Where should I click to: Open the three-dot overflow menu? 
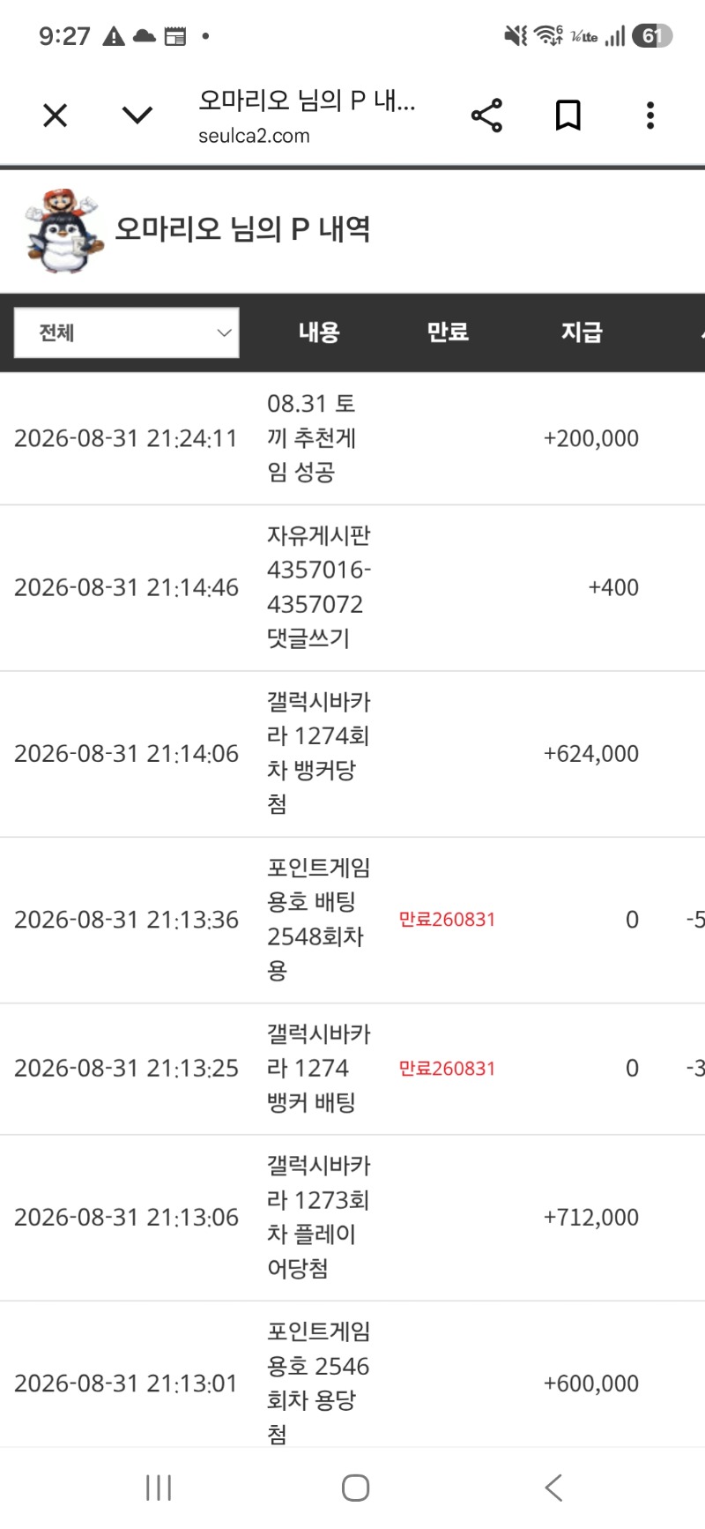pos(650,115)
